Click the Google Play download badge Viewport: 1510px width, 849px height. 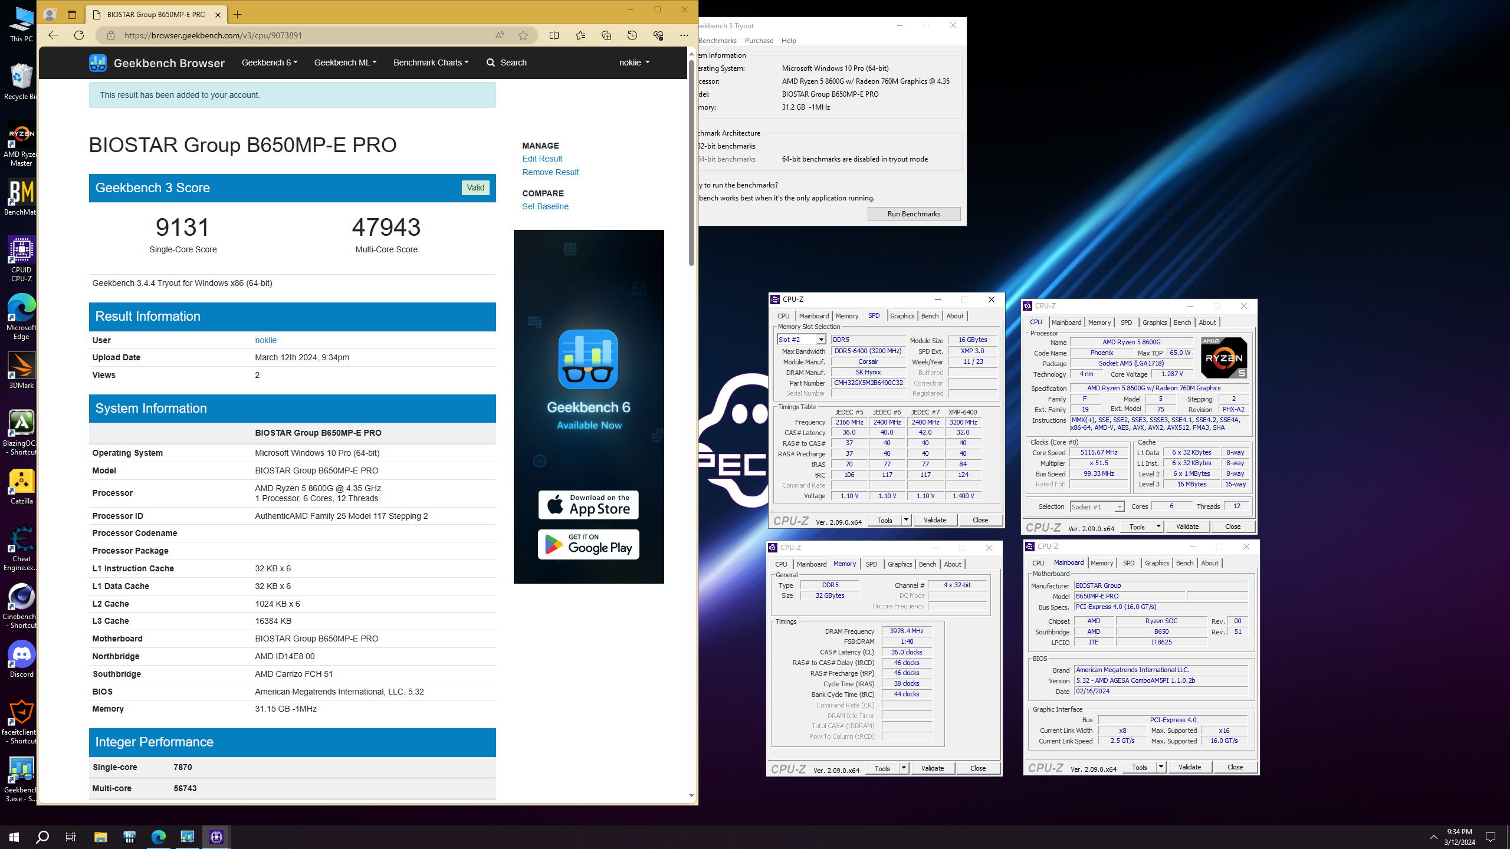click(588, 544)
